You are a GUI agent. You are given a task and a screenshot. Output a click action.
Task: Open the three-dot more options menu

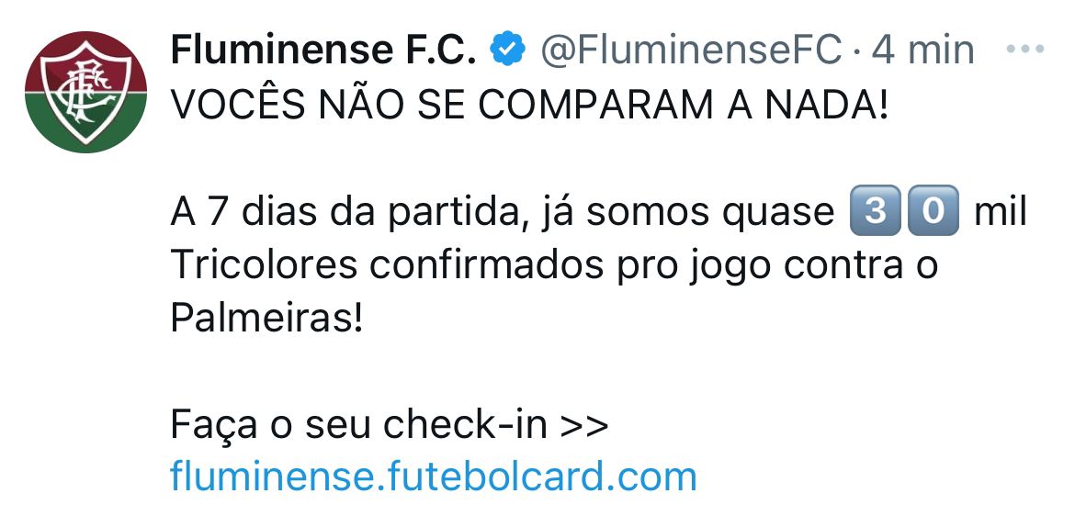[x=1025, y=50]
